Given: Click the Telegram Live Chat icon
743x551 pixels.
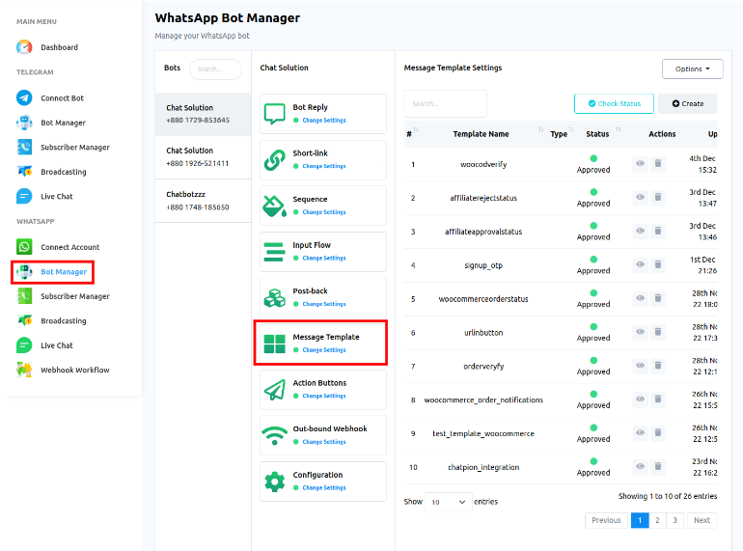Looking at the screenshot, I should (x=24, y=196).
